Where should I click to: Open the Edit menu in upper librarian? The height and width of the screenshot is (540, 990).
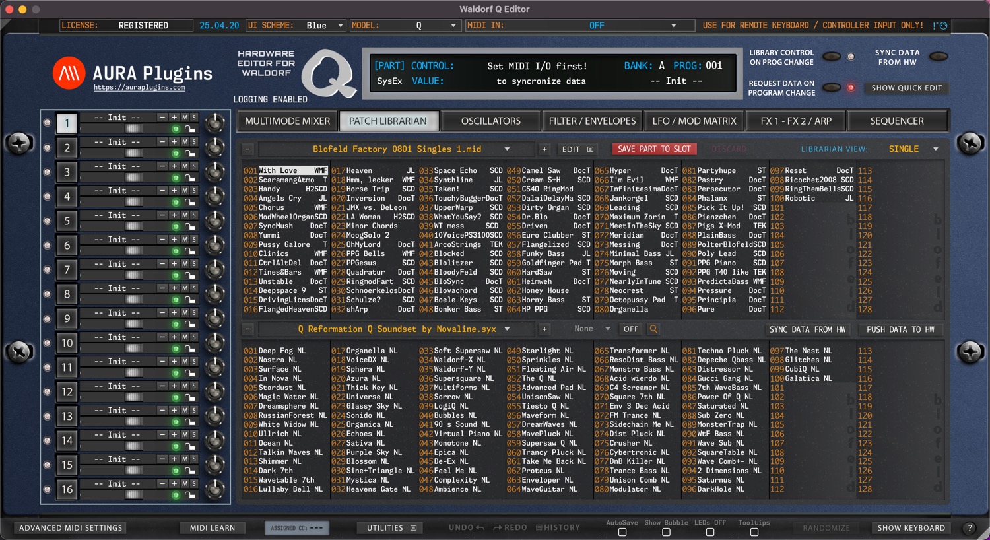pos(578,149)
